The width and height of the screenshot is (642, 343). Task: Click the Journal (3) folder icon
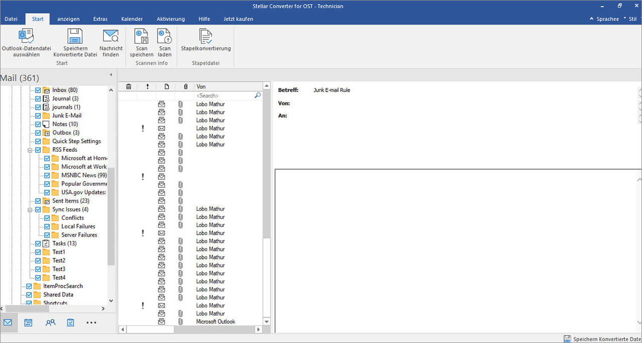[x=46, y=99]
